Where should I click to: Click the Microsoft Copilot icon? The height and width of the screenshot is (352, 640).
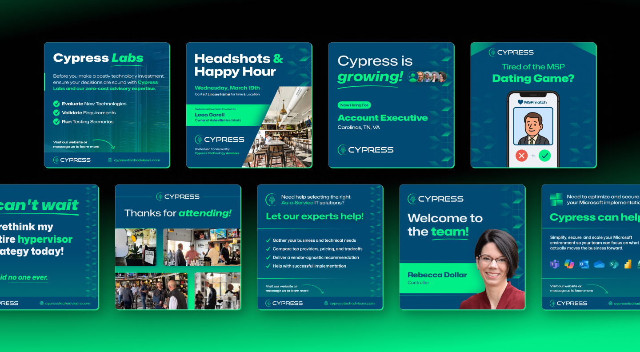coord(569,264)
